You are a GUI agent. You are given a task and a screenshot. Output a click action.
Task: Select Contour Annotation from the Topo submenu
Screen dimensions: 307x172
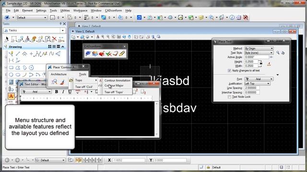[x=117, y=80]
